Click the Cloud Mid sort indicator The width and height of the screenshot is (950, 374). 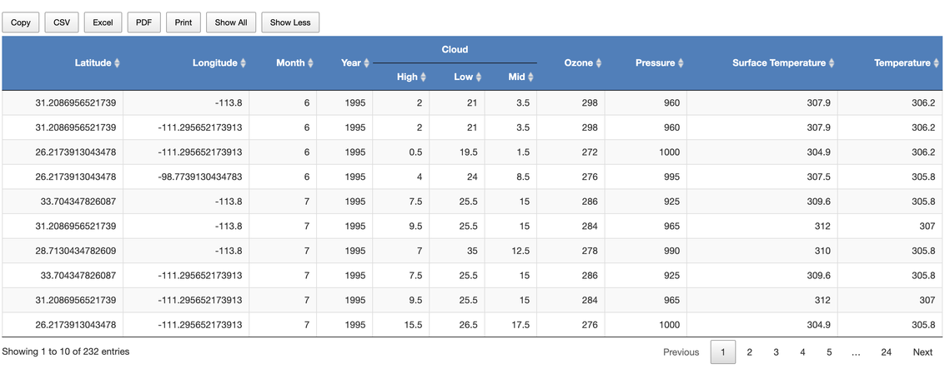click(x=530, y=77)
